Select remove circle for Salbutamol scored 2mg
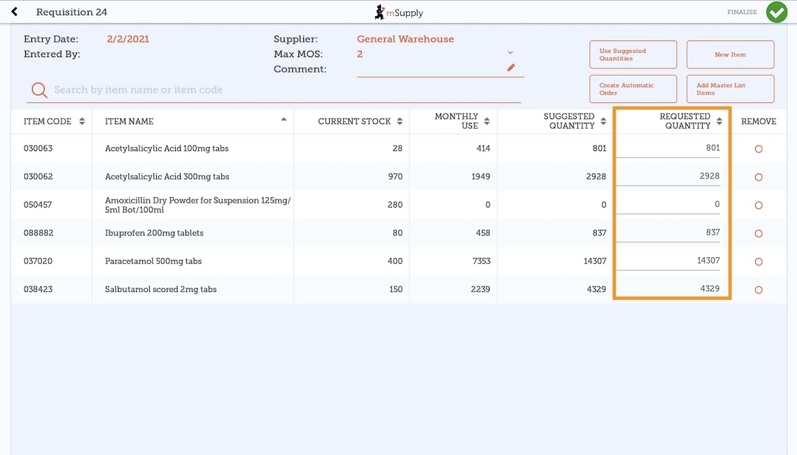This screenshot has width=797, height=455. coord(759,290)
